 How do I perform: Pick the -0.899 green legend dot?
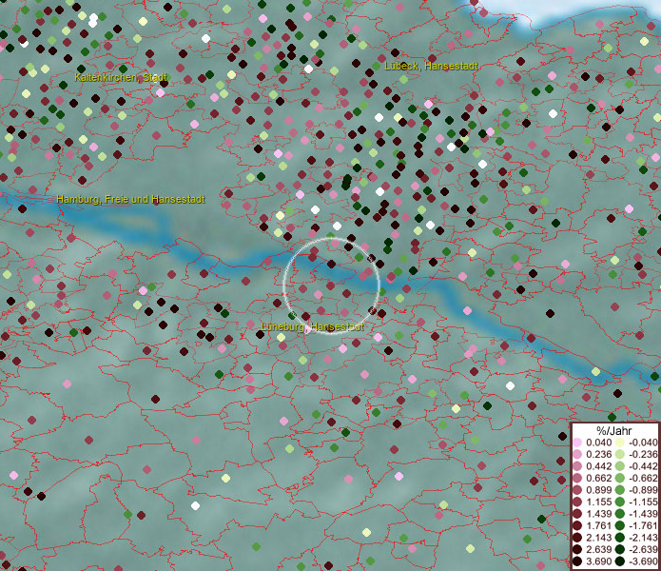620,490
